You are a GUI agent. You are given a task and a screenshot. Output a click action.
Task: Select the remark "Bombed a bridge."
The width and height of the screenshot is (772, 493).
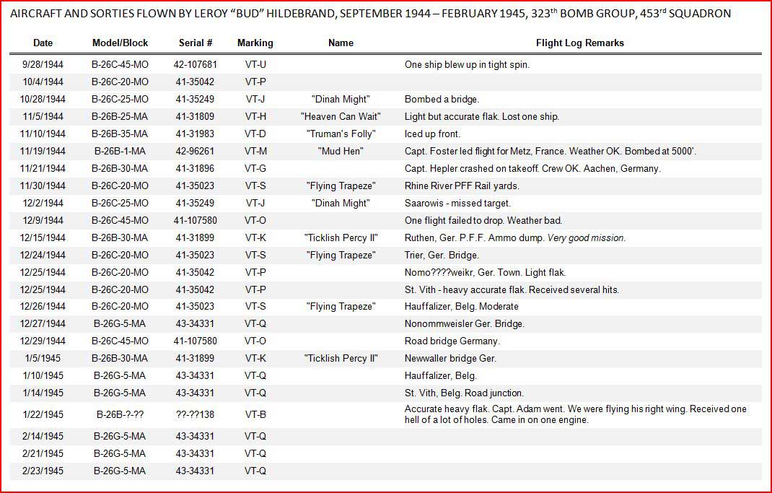click(x=442, y=99)
